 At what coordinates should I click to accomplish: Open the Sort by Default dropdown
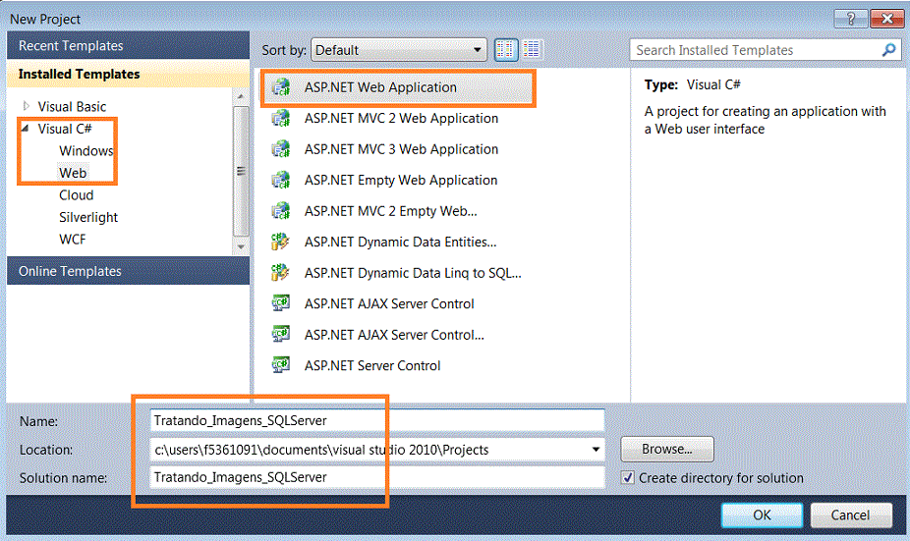[399, 50]
